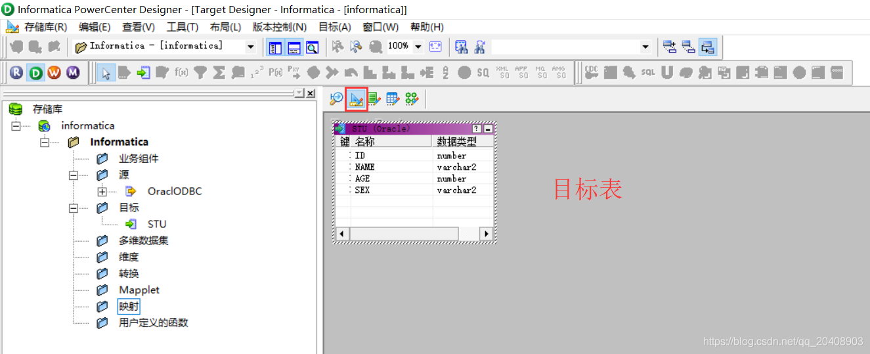Screen dimensions: 870x354
Task: Click the Navigator panel pin dropdown button
Action: [299, 93]
